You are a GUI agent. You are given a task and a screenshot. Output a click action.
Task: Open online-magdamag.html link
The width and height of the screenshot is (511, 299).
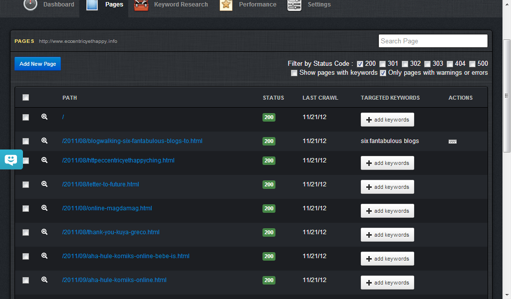point(107,208)
